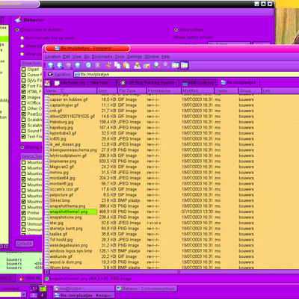Click the Copy icon in Konqueror toolbar
The width and height of the screenshot is (299, 299).
click(x=117, y=65)
